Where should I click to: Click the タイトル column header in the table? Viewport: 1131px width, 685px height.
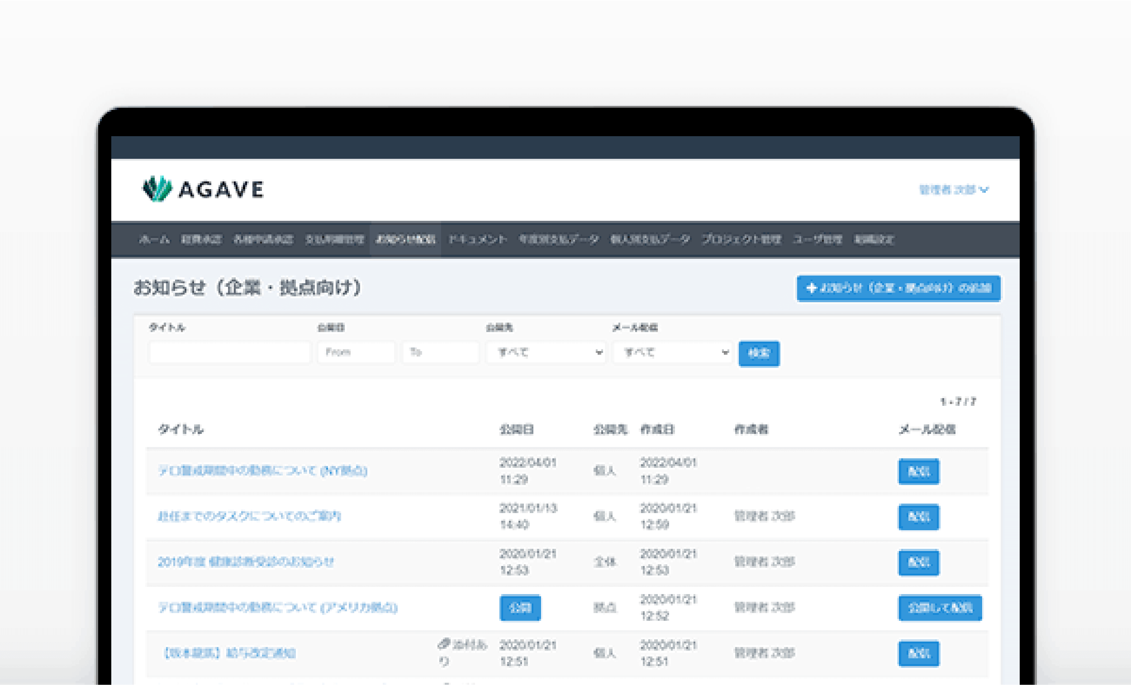[x=181, y=429]
